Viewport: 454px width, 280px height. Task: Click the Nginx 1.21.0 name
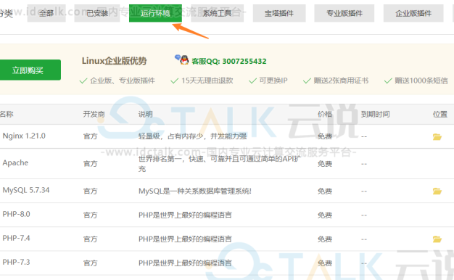coord(24,136)
